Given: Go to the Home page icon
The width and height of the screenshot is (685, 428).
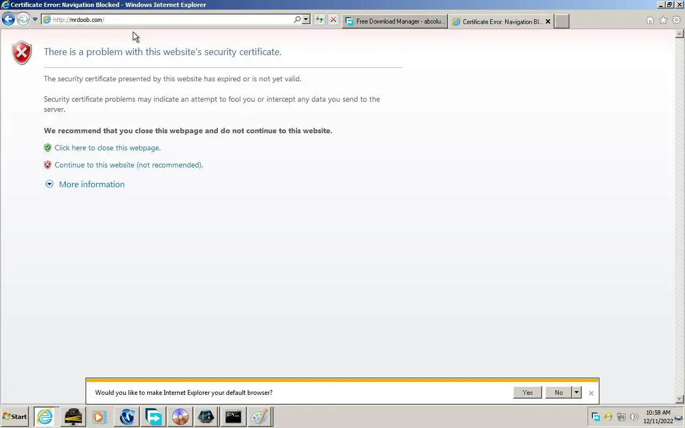Looking at the screenshot, I should coord(650,20).
